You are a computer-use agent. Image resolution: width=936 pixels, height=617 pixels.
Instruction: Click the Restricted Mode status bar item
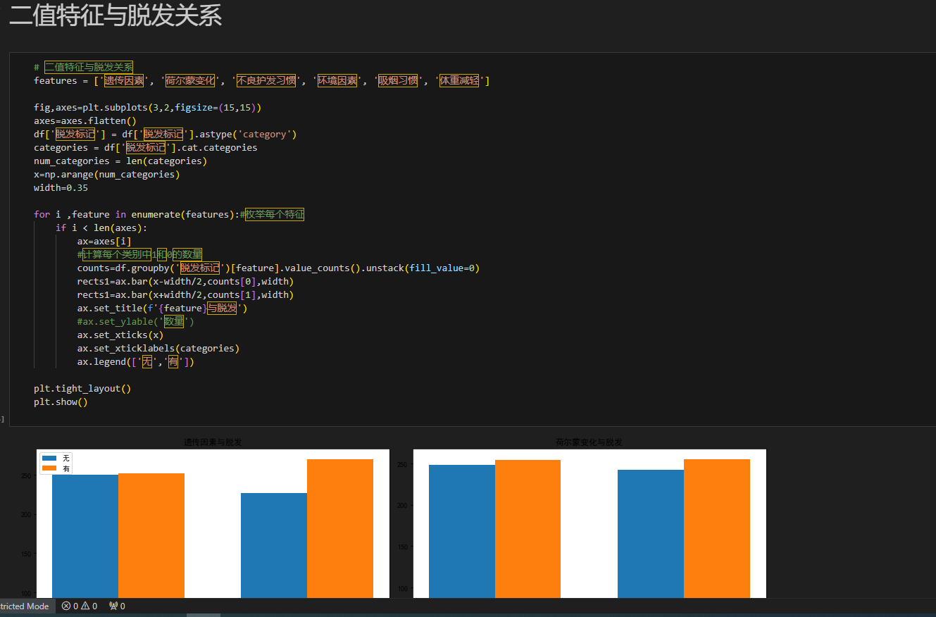coord(25,606)
